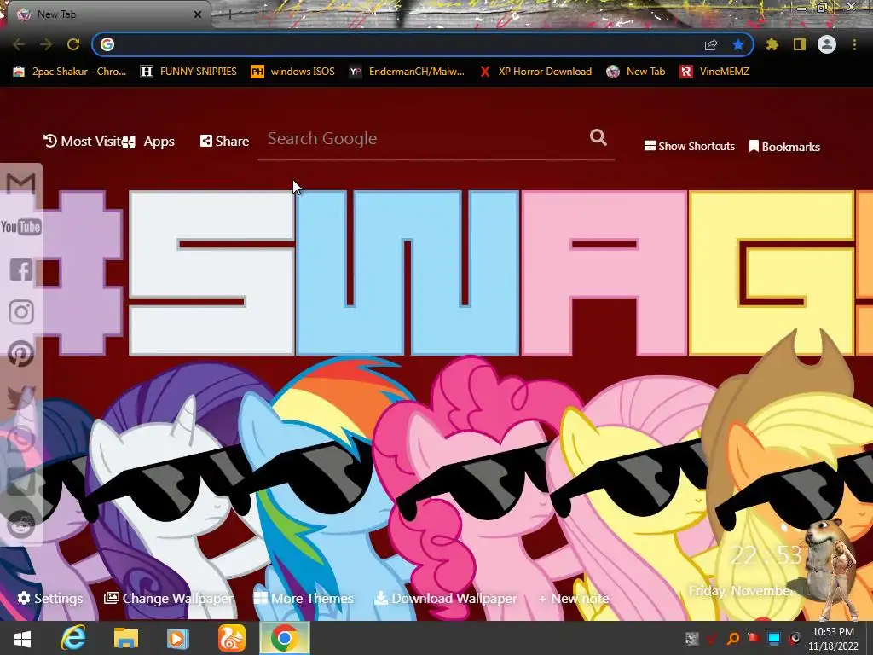Open FUNNY SNIPPIES bookmark

tap(188, 72)
